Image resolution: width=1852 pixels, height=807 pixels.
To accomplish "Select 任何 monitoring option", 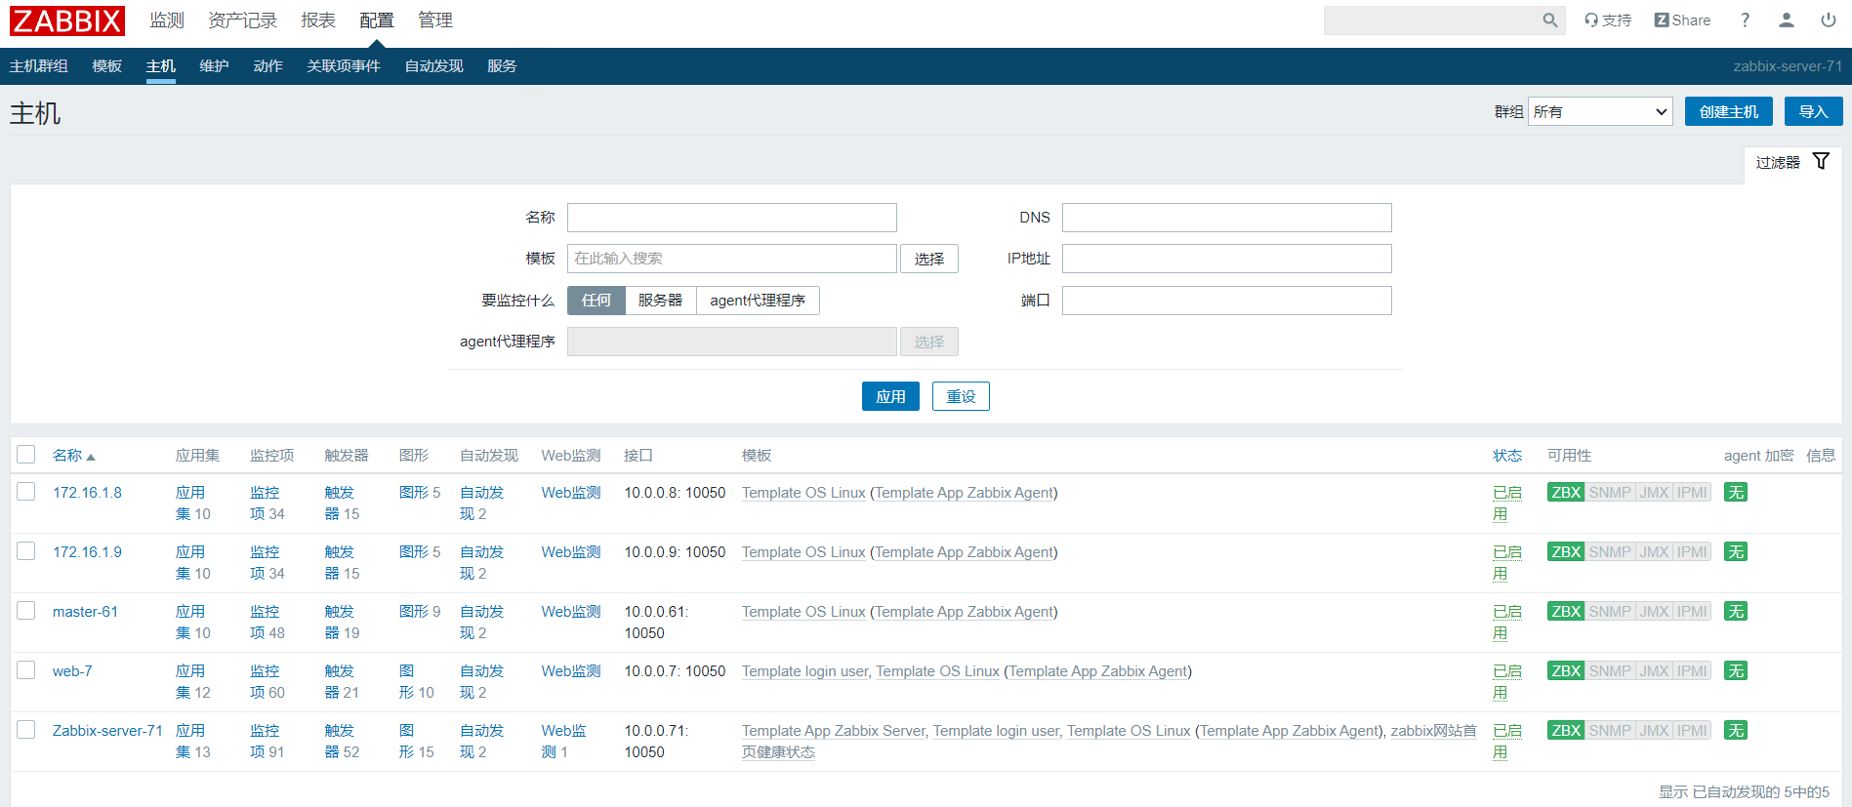I will [597, 301].
